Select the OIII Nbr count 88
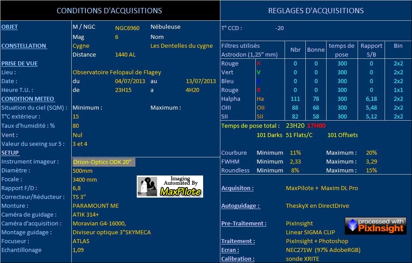Image resolution: width=412 pixels, height=263 pixels. coord(295,108)
